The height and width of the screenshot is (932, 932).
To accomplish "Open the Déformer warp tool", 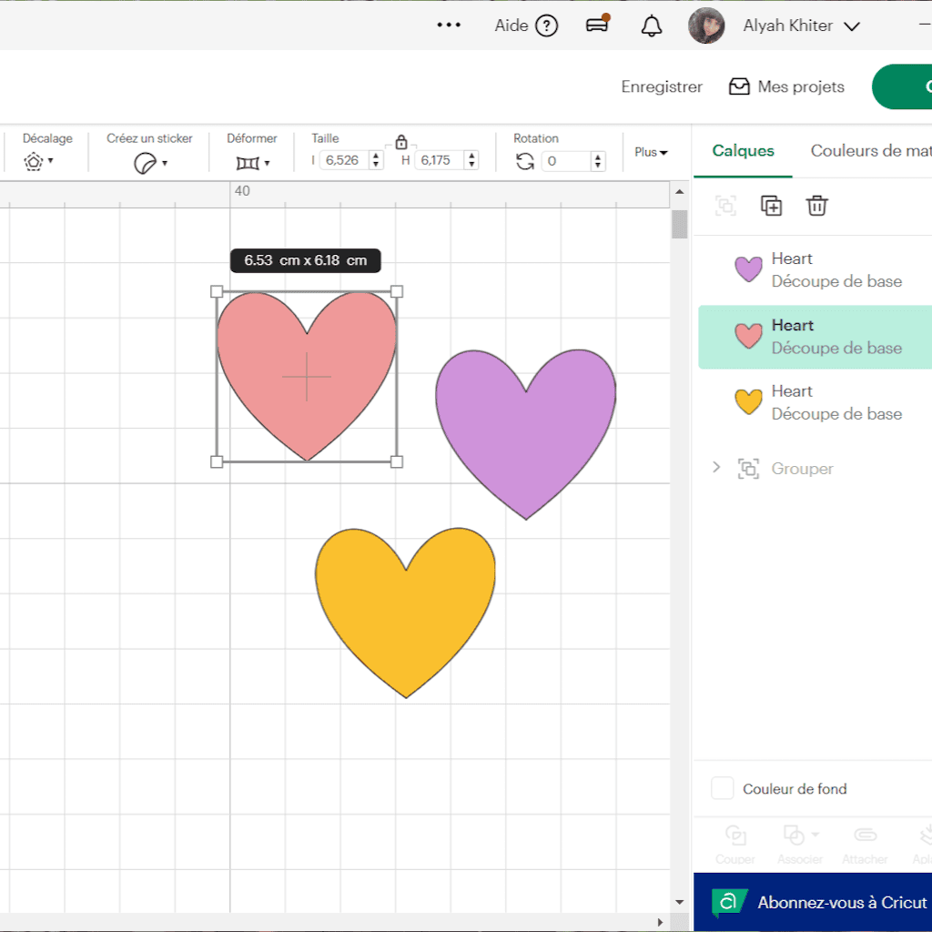I will [248, 162].
